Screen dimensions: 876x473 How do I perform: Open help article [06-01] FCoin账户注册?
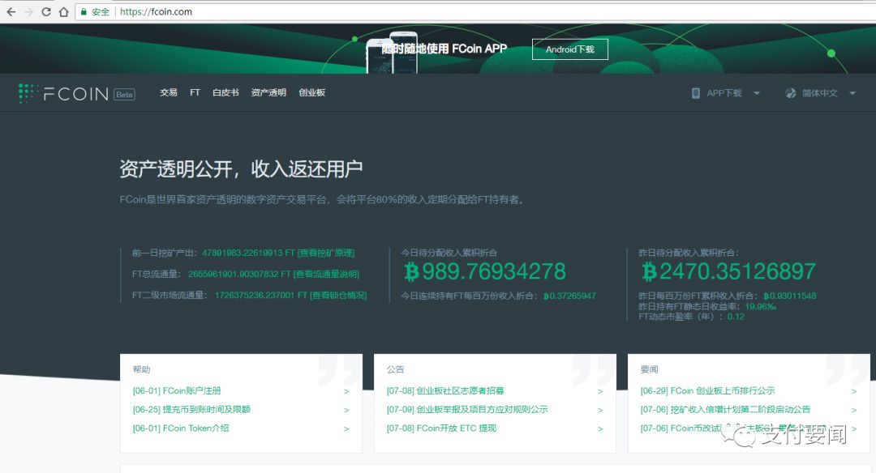177,390
